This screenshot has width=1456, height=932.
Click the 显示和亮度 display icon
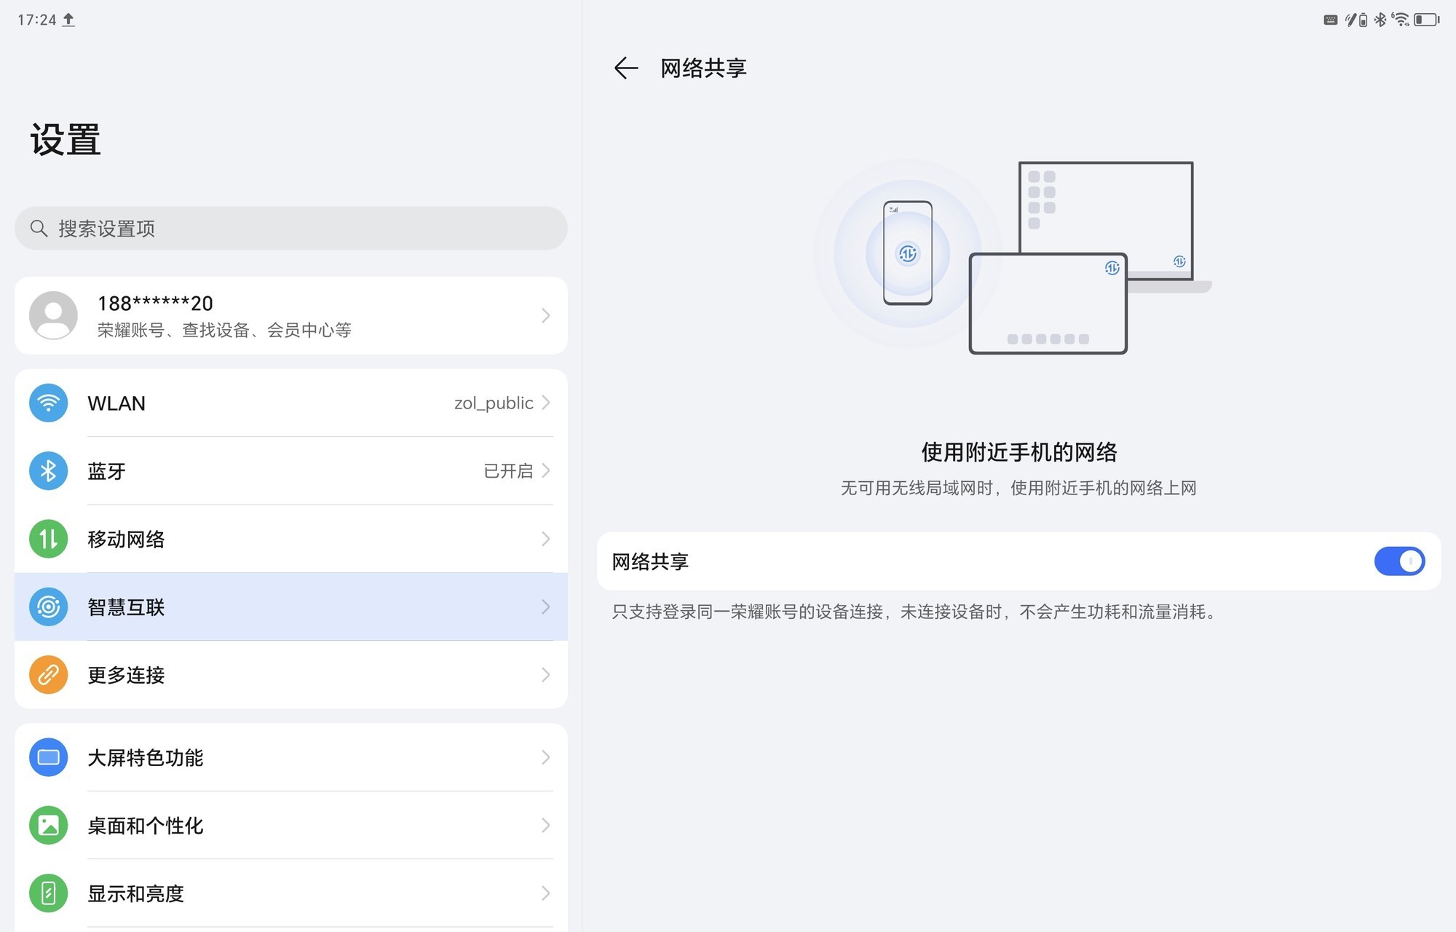pos(48,893)
